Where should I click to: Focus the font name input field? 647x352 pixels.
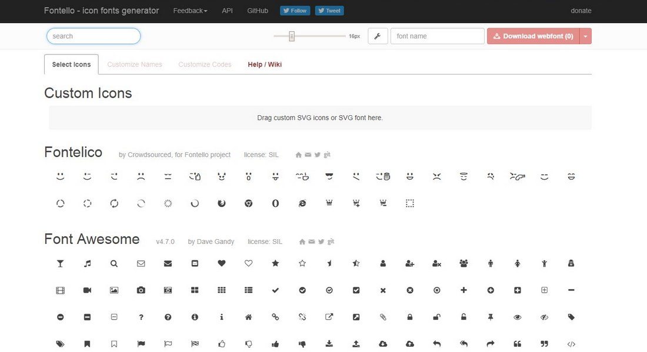pyautogui.click(x=438, y=36)
